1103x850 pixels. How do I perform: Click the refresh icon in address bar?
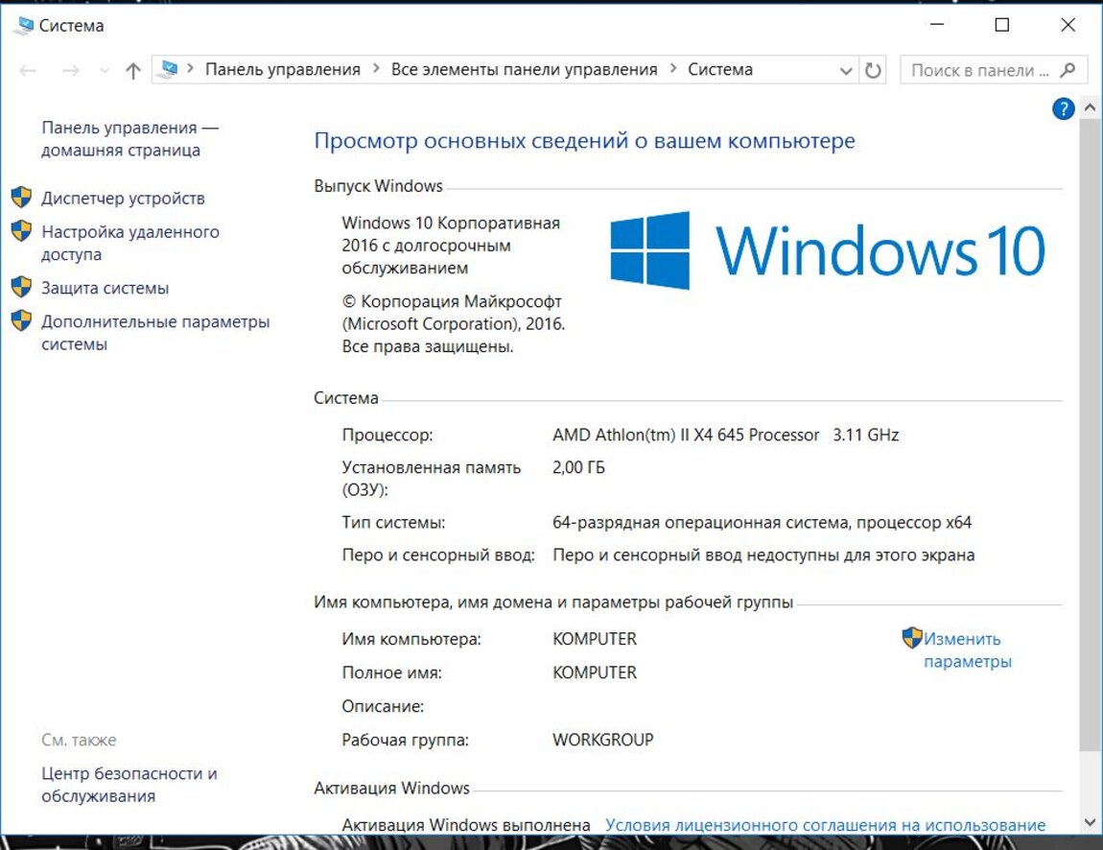pos(873,70)
